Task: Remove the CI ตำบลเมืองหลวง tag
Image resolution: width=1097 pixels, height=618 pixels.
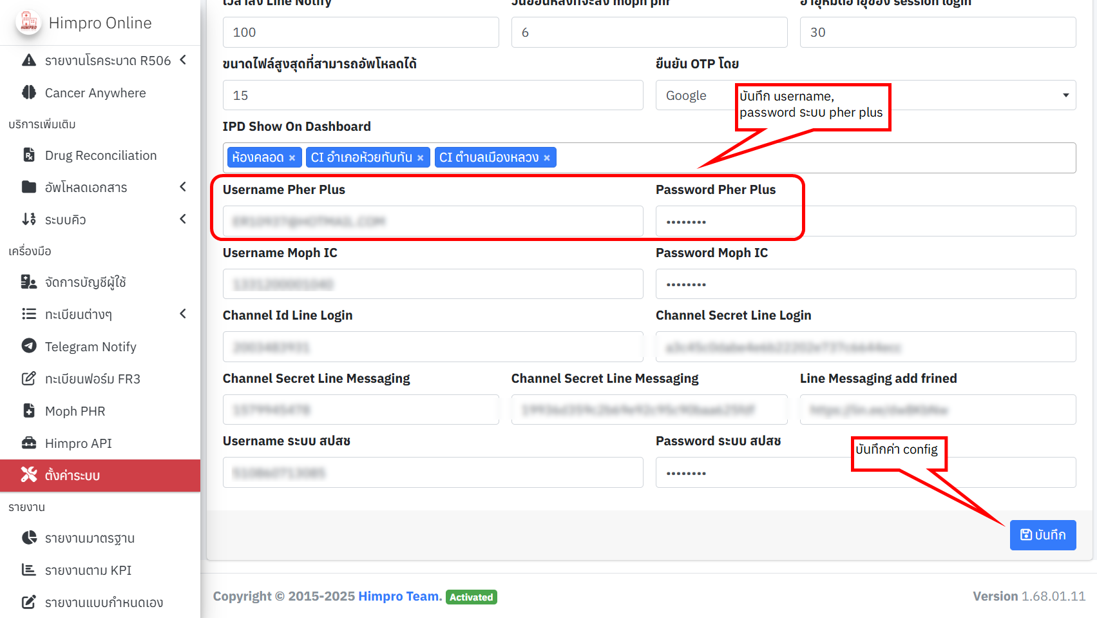Action: click(546, 157)
